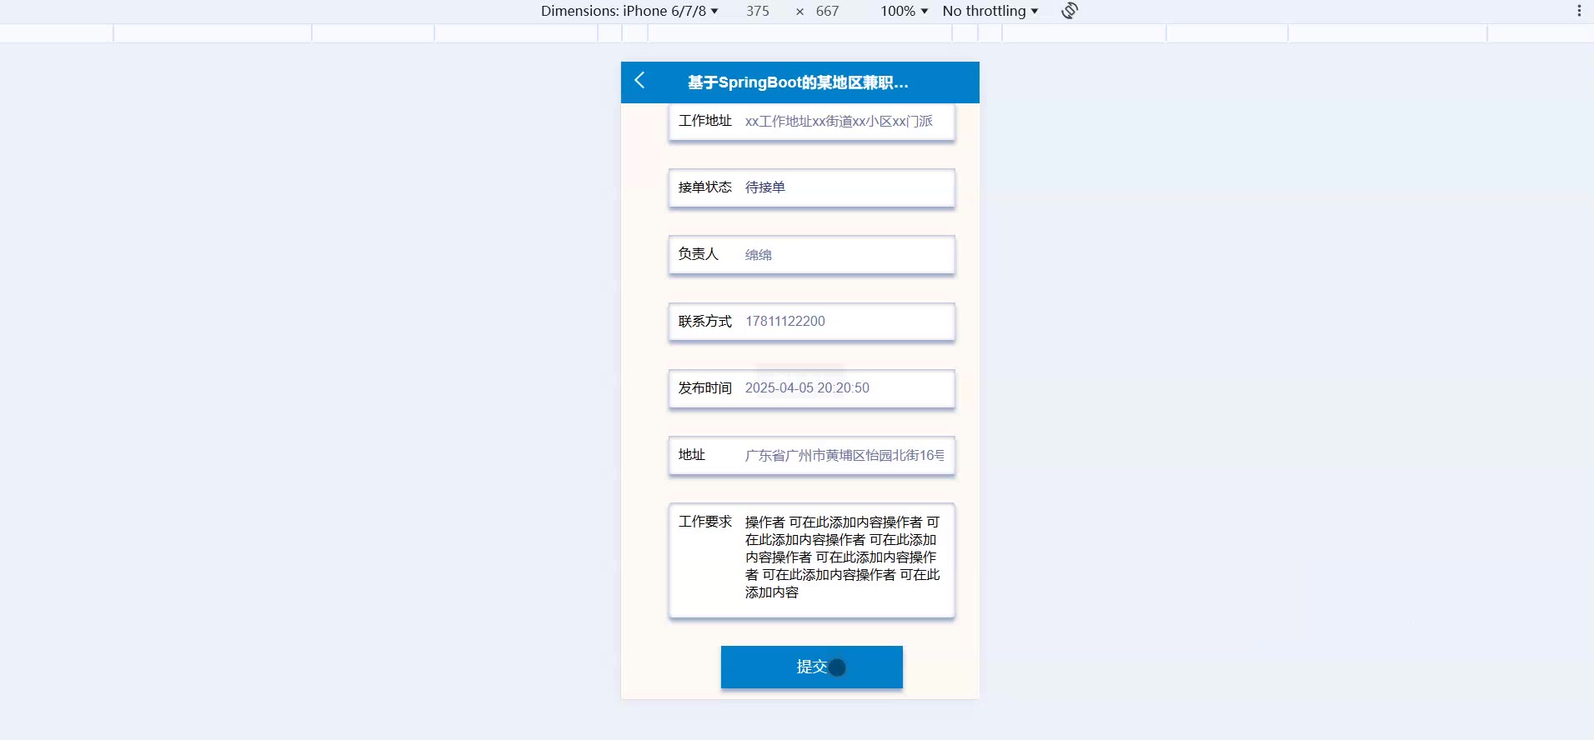Edit the viewport height field 667

[828, 11]
